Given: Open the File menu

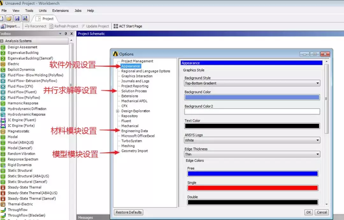Looking at the screenshot, I should pos(4,11).
